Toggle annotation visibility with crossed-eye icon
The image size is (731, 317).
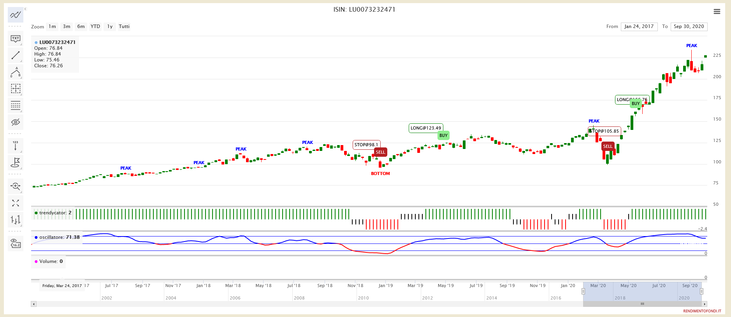point(15,122)
